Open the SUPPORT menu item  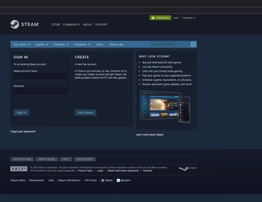coord(101,24)
